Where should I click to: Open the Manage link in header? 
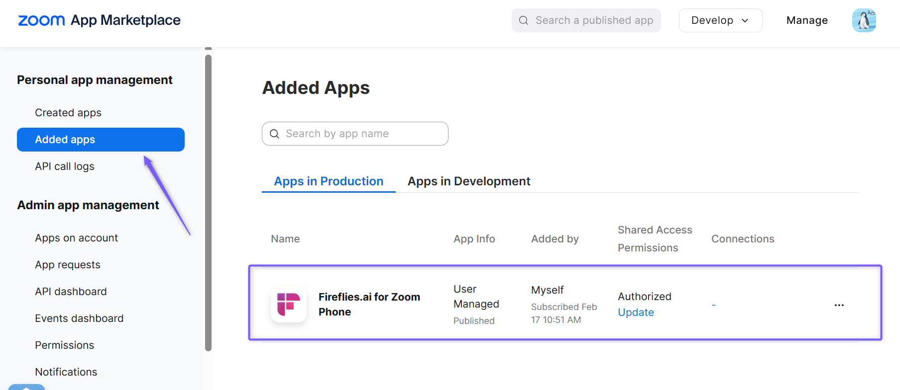807,20
